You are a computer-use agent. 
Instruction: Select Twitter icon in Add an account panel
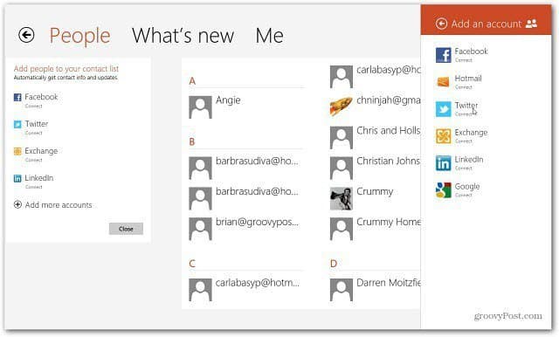pyautogui.click(x=444, y=109)
